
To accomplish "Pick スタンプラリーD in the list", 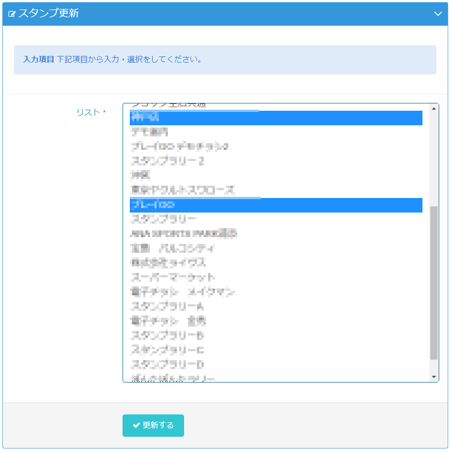I will click(167, 365).
